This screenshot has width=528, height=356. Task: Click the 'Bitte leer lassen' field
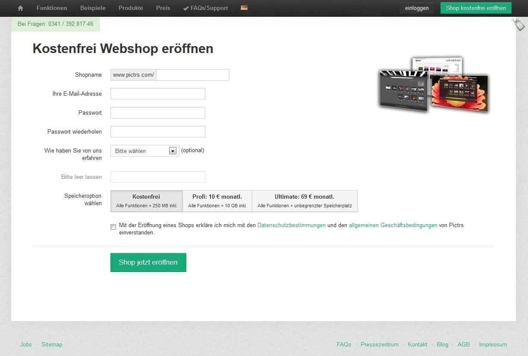click(x=158, y=177)
